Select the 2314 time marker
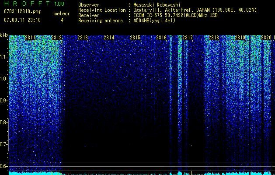The width and height of the screenshot is (275, 175). (109, 38)
